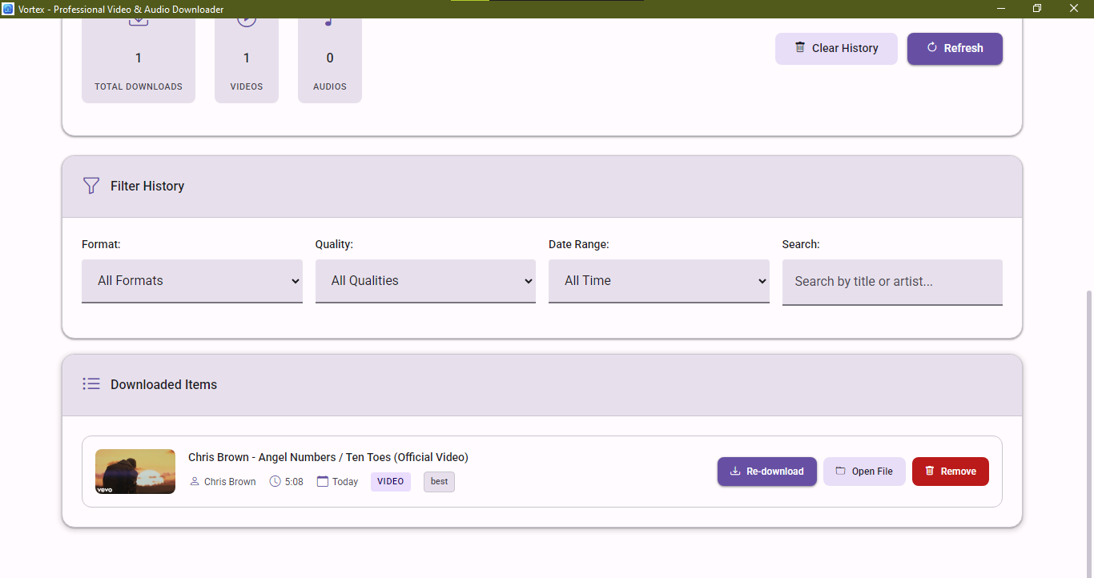Click the VIDEO format tag badge
Viewport: 1094px width, 578px height.
pos(391,481)
